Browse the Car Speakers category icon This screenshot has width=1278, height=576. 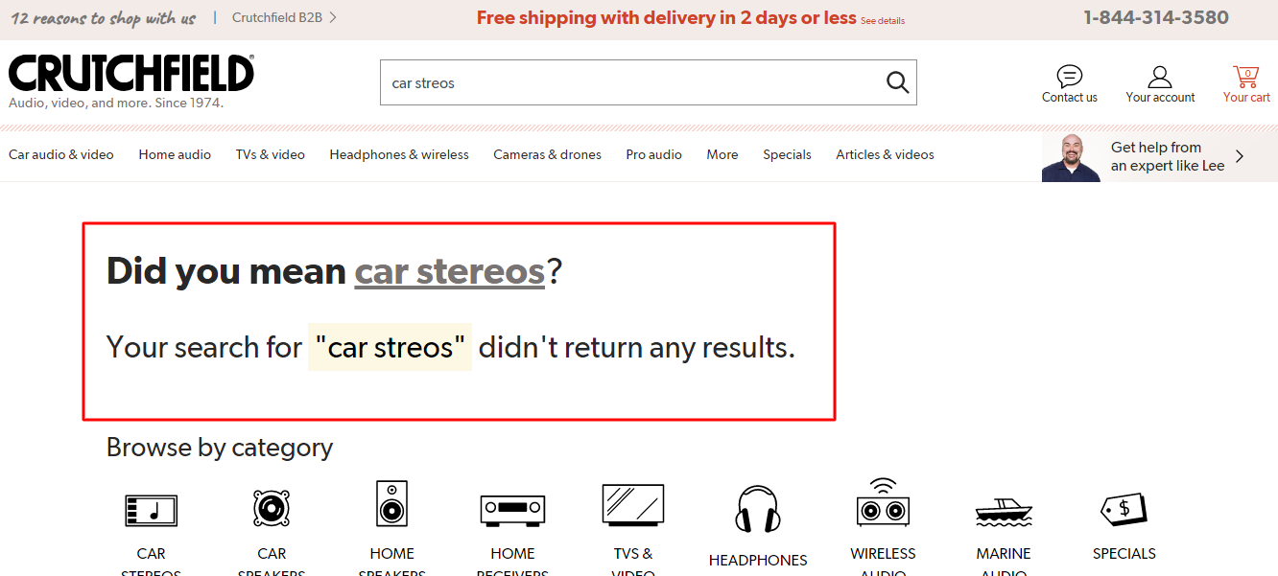tap(272, 506)
